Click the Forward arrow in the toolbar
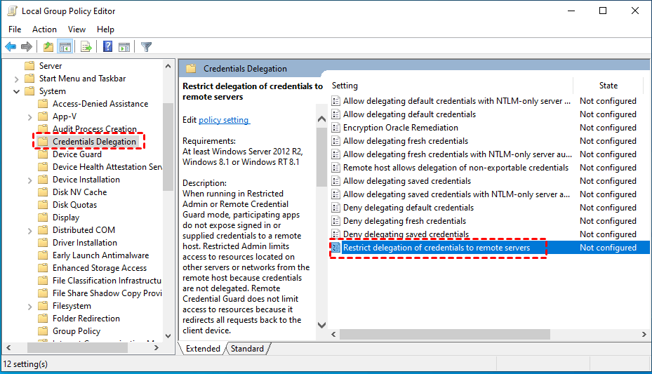The height and width of the screenshot is (374, 652). pyautogui.click(x=27, y=47)
